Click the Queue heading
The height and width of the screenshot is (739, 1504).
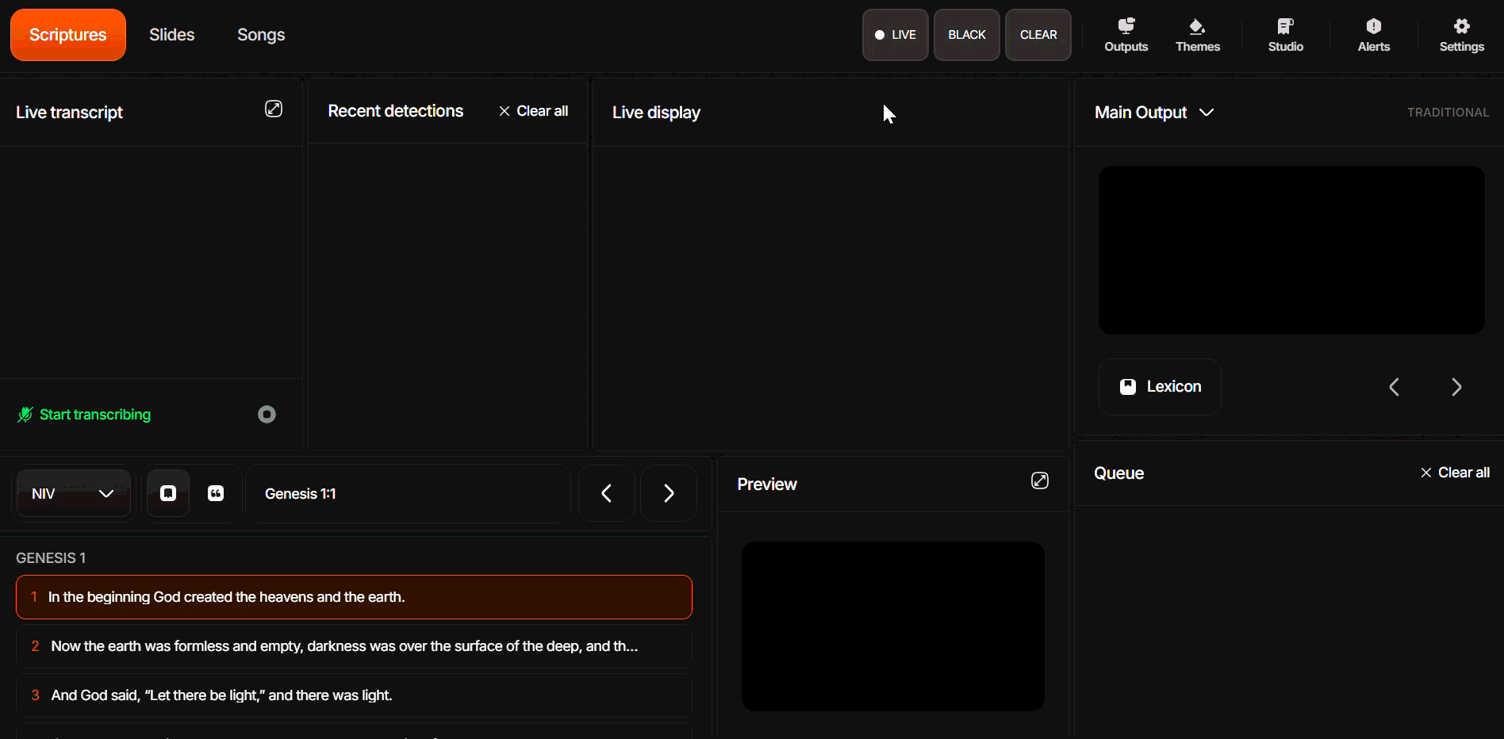1118,473
